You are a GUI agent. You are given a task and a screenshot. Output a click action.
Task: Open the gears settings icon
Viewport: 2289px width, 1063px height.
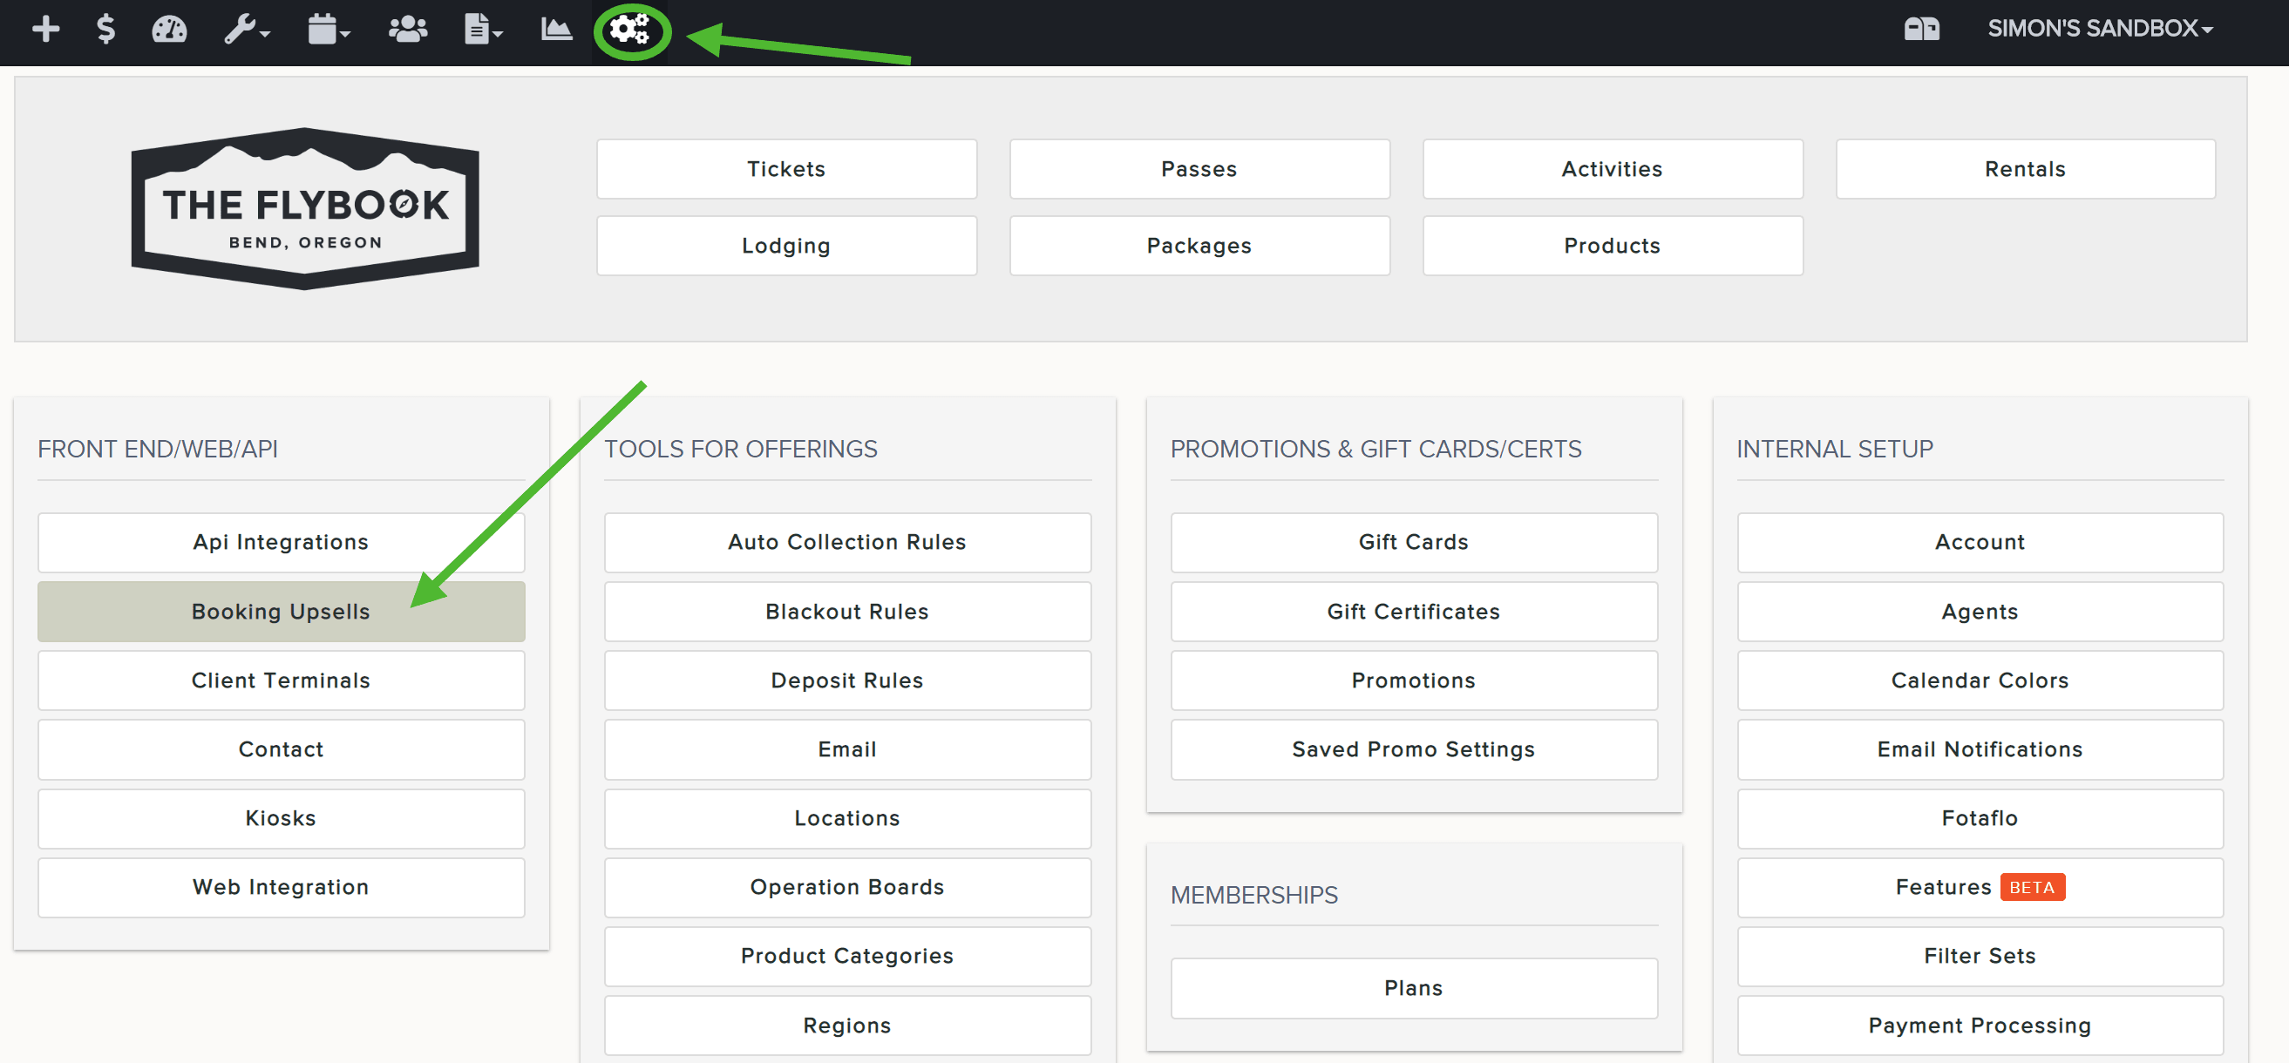pos(631,31)
